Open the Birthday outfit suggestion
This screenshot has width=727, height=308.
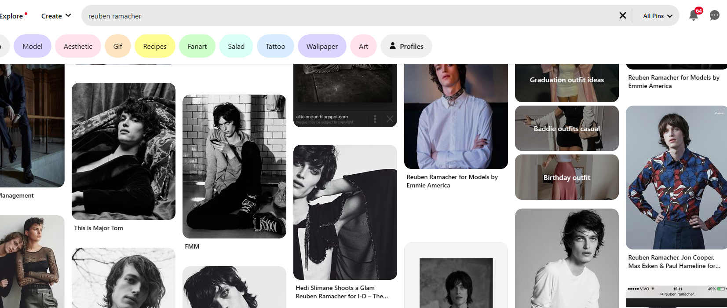click(x=567, y=177)
